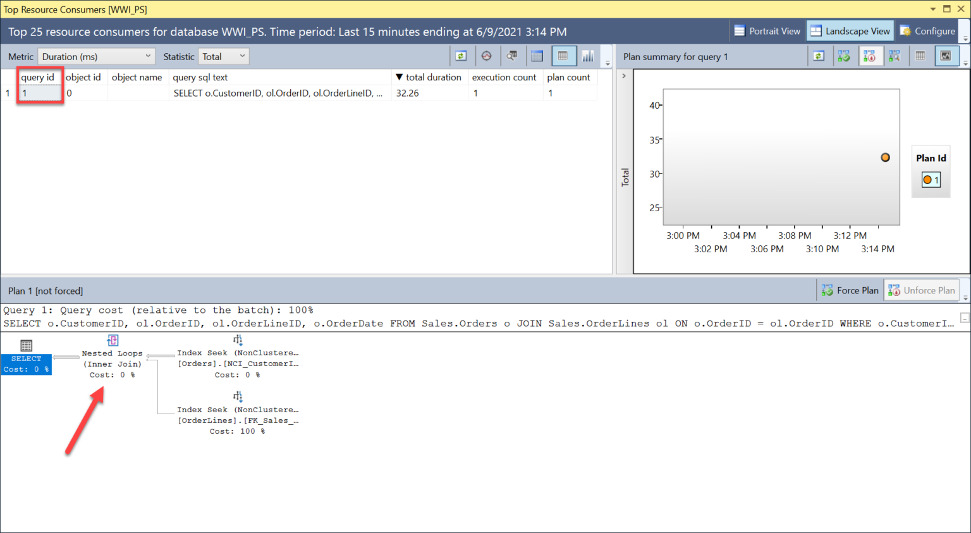Show bar chart view of queries
The width and height of the screenshot is (971, 533).
(588, 56)
